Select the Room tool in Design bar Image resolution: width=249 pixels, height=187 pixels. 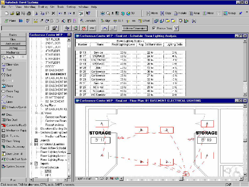[7, 86]
